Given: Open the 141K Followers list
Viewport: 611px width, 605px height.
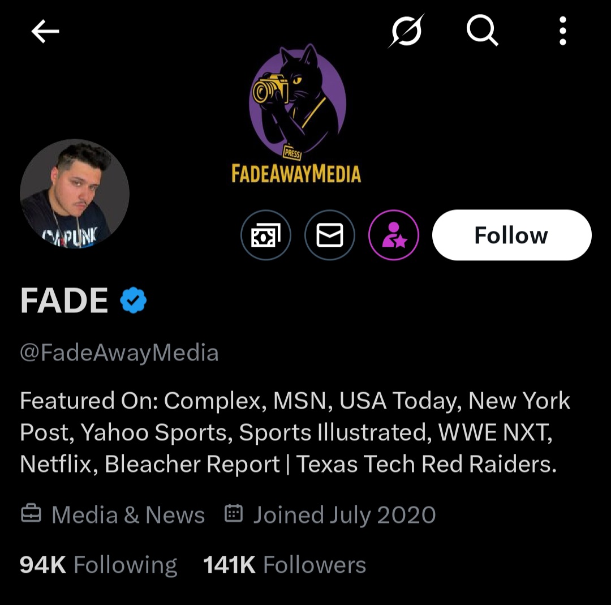Looking at the screenshot, I should pyautogui.click(x=285, y=565).
